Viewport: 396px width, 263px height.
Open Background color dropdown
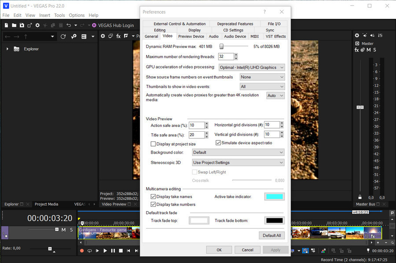[x=238, y=152]
